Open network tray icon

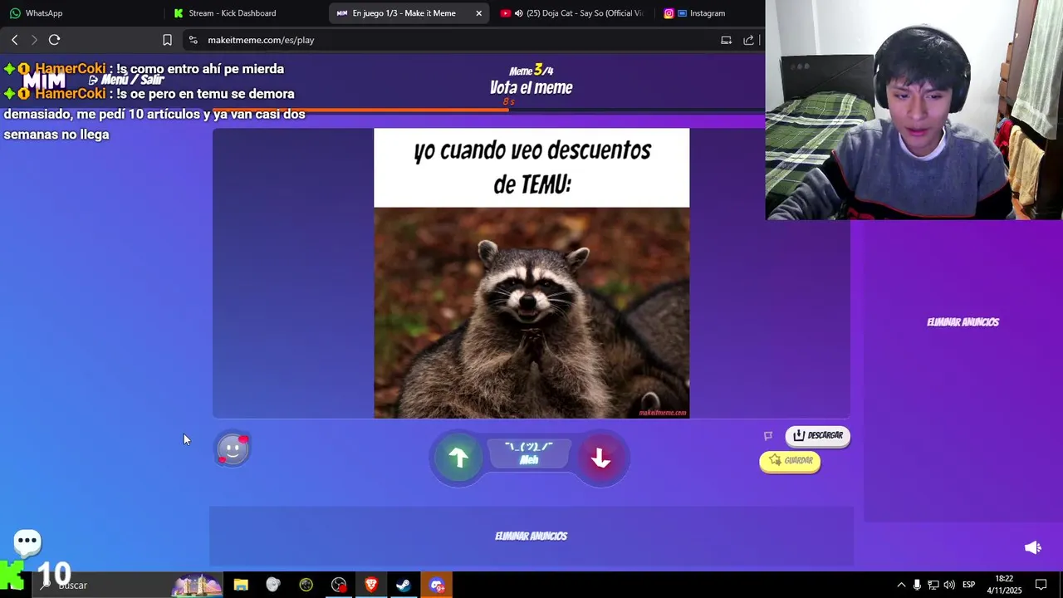(933, 585)
